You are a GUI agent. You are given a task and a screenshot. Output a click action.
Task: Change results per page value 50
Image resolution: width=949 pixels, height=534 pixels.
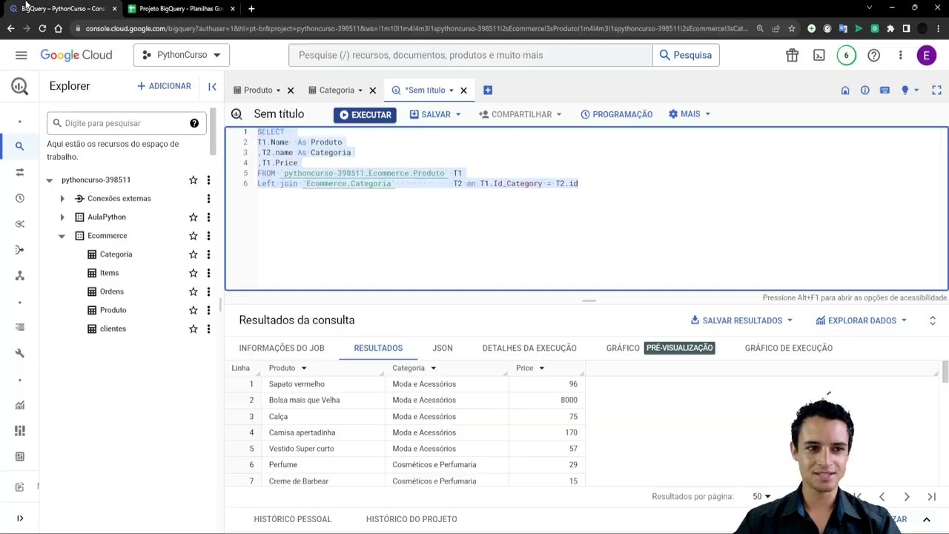[761, 497]
